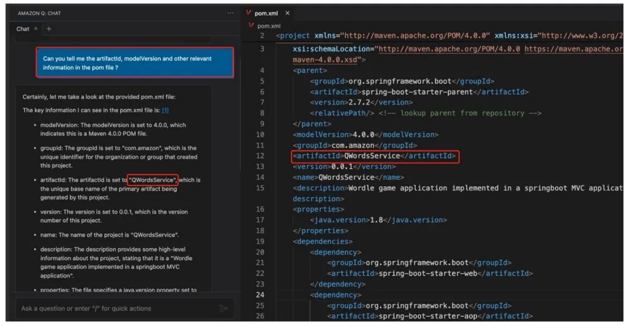Click spring-boot-starter-aop artifactId line
Screen dimensions: 629x326
click(430, 316)
